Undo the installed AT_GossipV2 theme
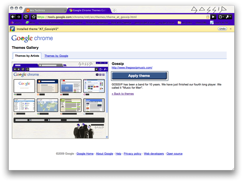243x182 pixels. pyautogui.click(x=222, y=29)
